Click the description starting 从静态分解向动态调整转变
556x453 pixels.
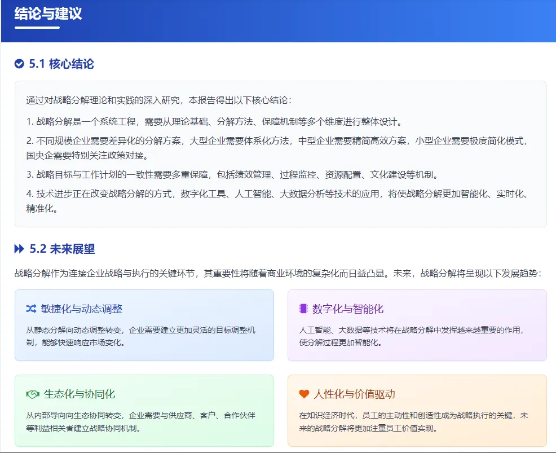(141, 336)
